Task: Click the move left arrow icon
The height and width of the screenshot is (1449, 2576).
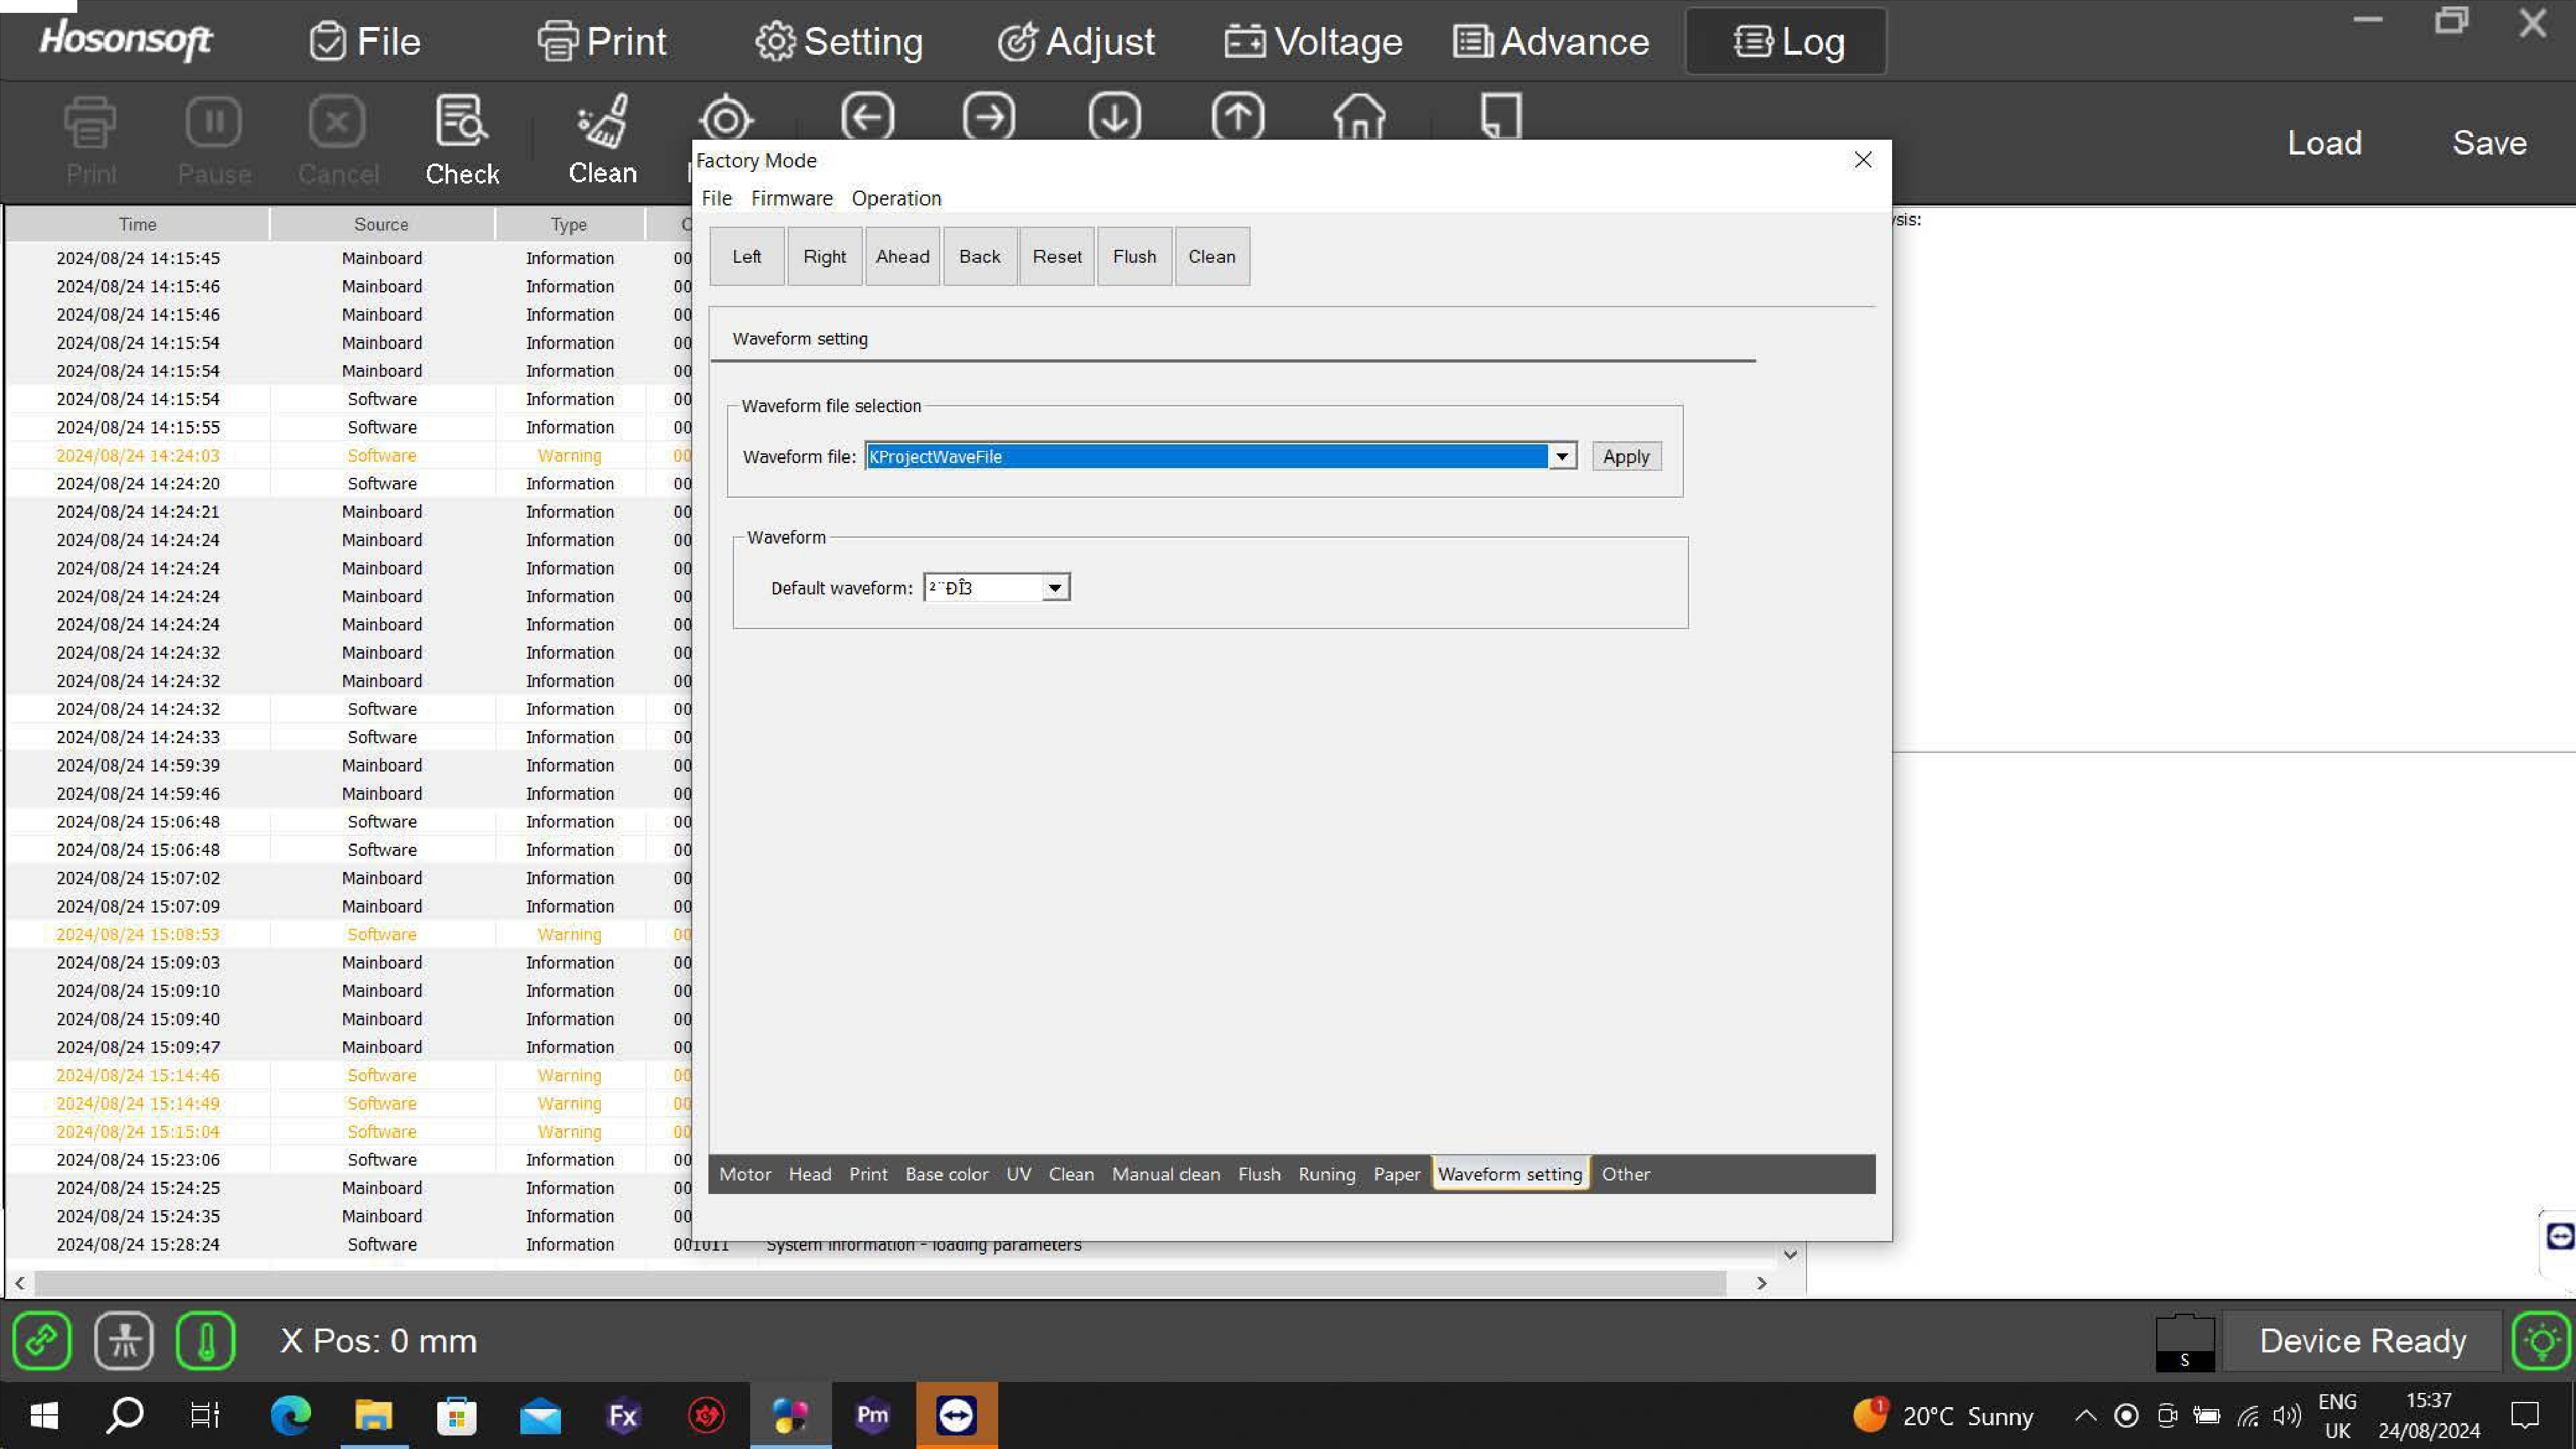Action: point(867,117)
